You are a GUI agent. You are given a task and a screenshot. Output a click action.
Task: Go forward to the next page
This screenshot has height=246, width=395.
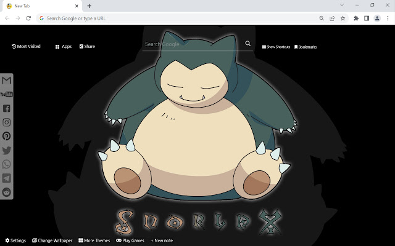[18, 18]
